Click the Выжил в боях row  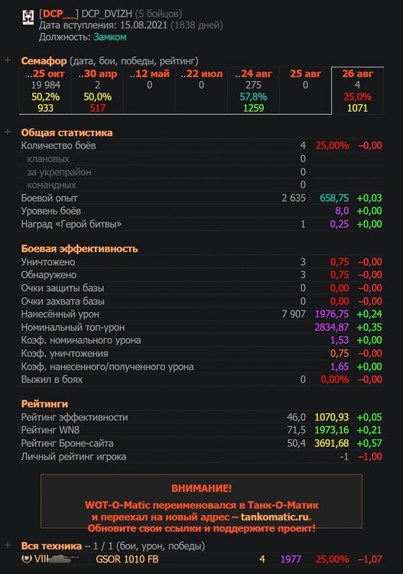pos(202,380)
